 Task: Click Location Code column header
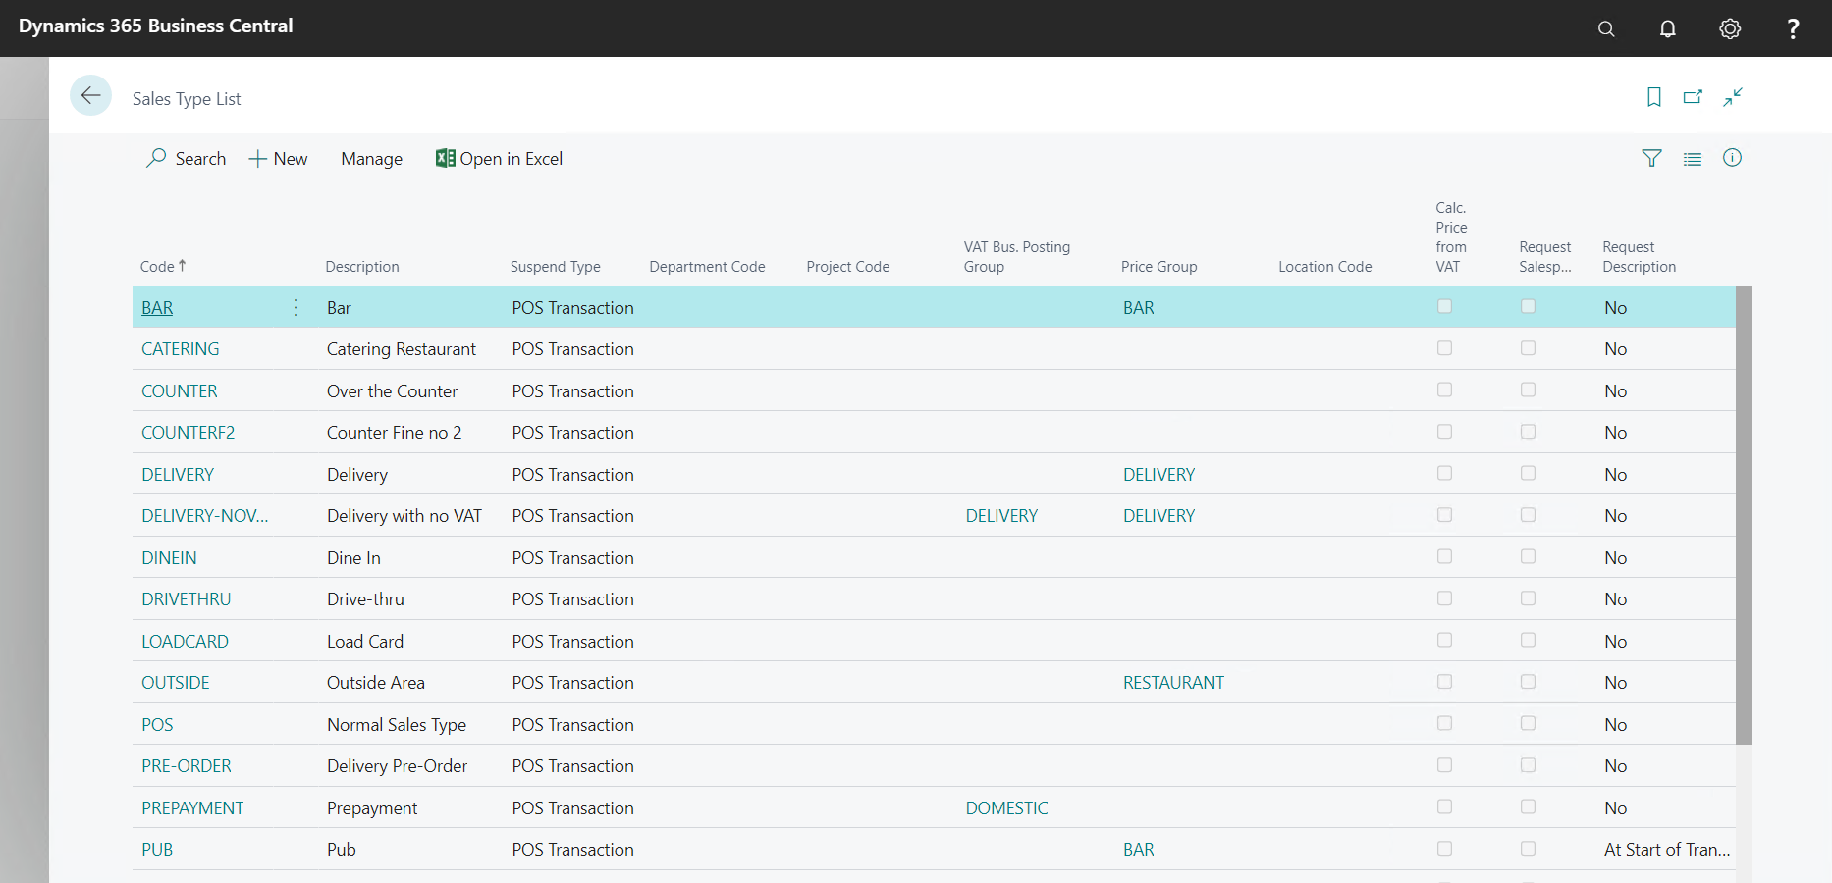click(1325, 267)
